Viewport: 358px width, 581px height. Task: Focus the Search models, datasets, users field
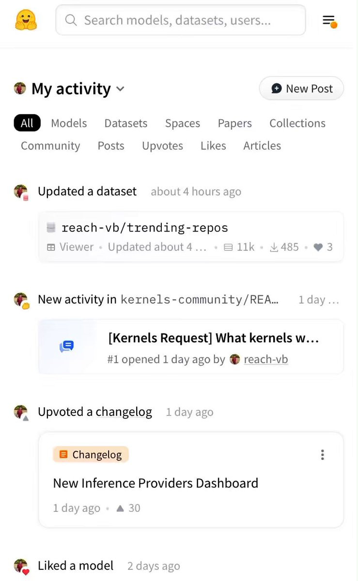point(184,20)
